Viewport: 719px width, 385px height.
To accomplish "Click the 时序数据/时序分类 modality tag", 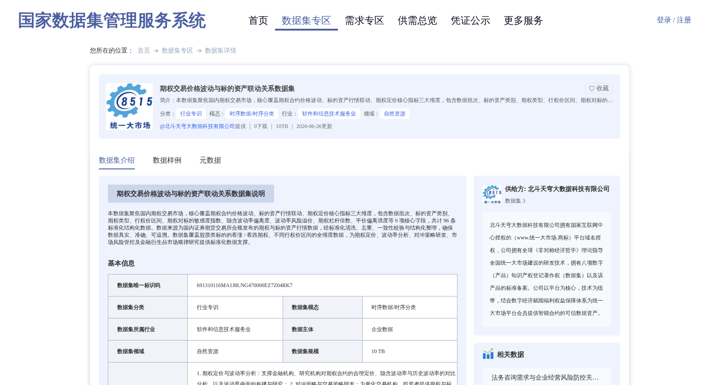I will [252, 114].
